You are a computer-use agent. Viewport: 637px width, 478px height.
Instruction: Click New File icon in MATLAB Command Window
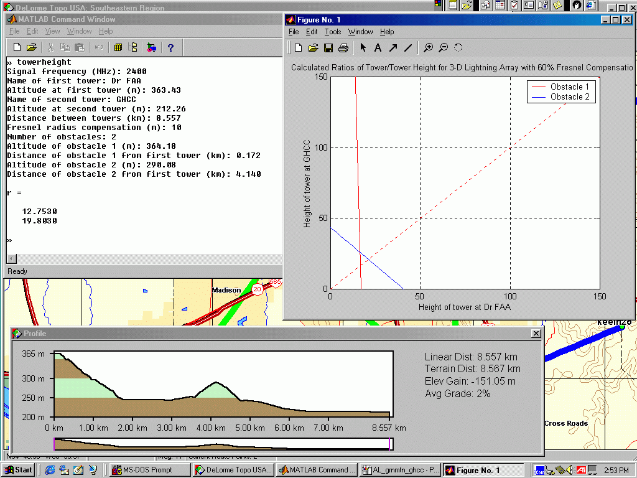click(17, 47)
